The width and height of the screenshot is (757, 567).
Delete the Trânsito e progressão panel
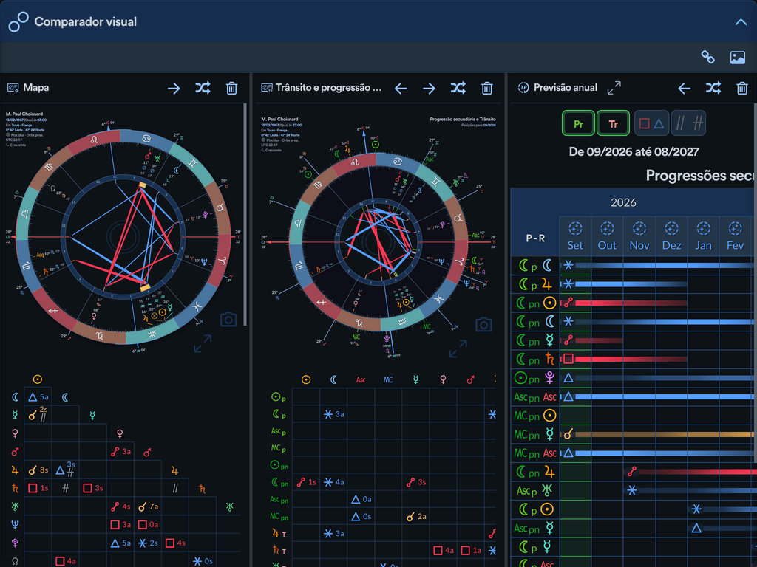486,88
